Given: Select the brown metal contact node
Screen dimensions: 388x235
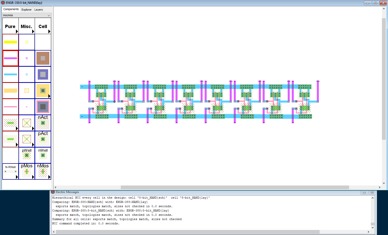Looking at the screenshot, I should pyautogui.click(x=43, y=58).
